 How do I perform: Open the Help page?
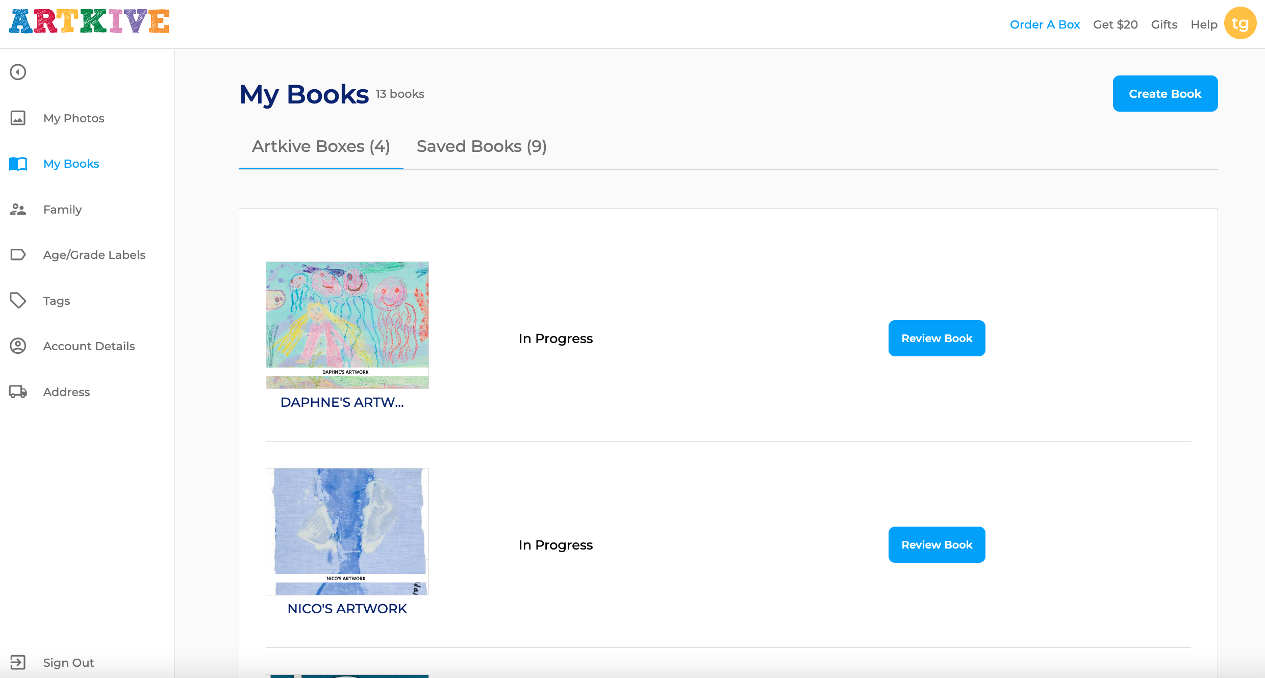(1204, 24)
